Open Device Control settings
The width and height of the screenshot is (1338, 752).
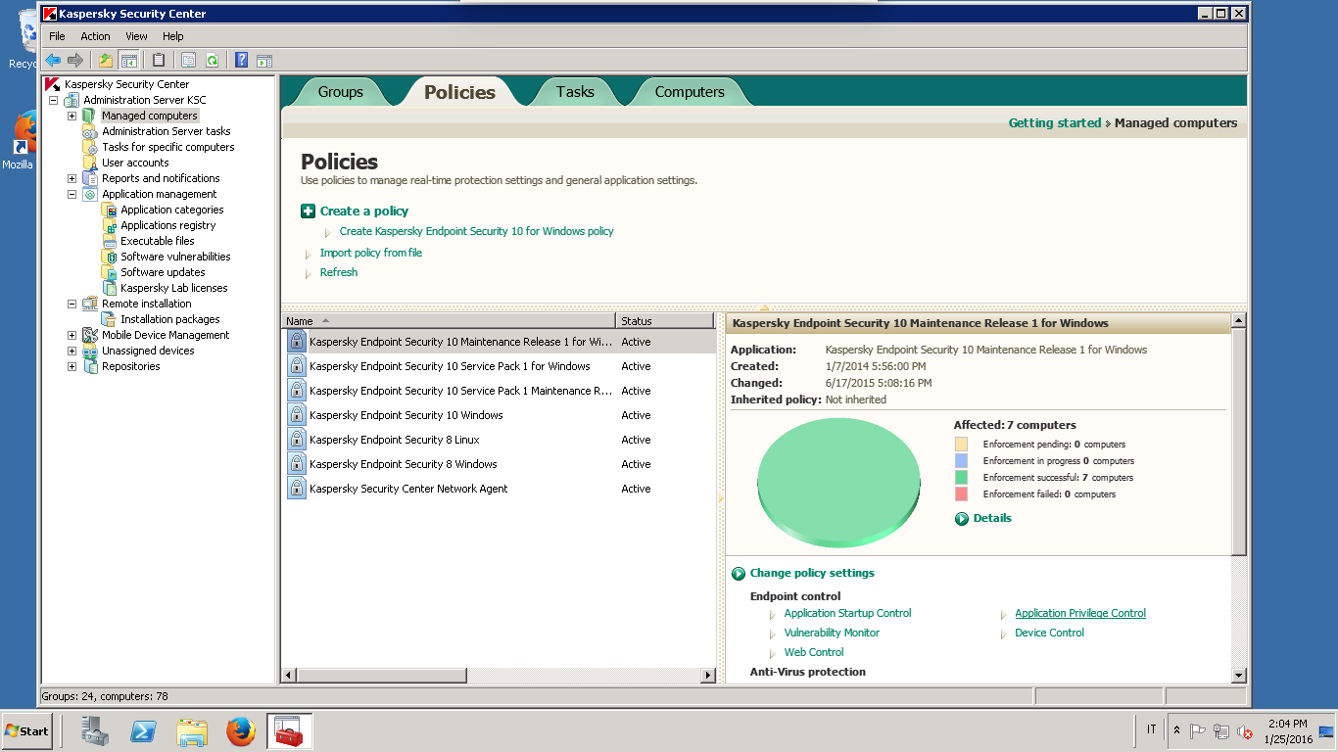[1049, 633]
